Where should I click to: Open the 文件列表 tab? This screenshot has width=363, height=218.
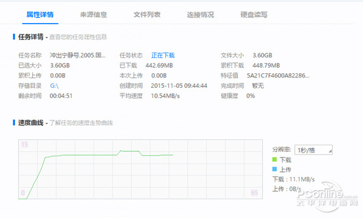pyautogui.click(x=147, y=15)
